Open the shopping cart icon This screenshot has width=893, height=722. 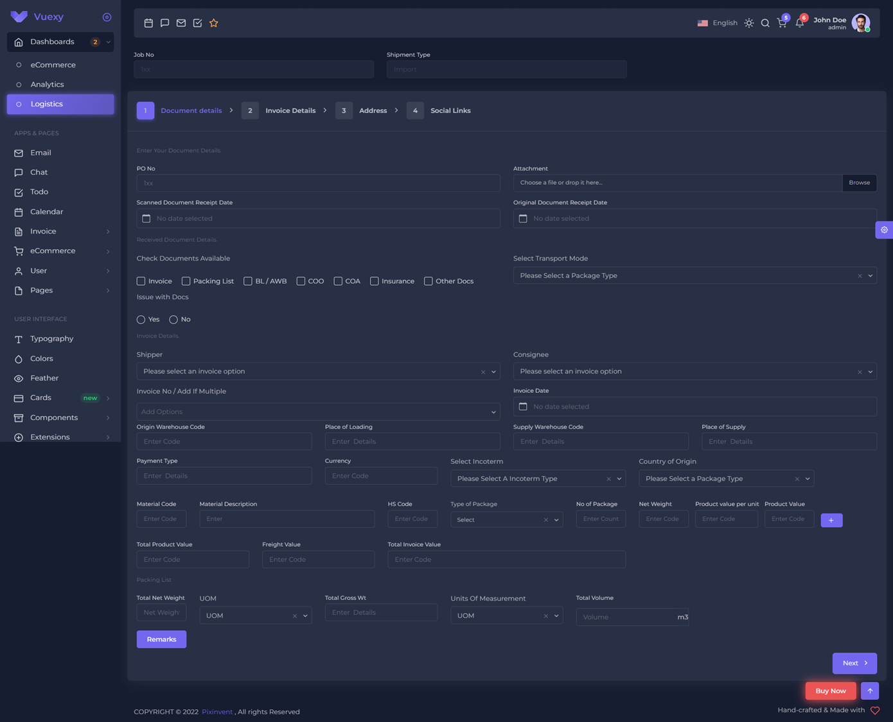pyautogui.click(x=781, y=23)
